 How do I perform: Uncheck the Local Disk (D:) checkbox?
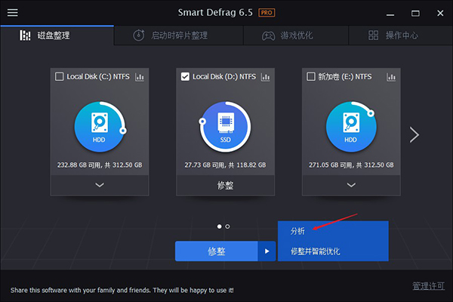point(185,76)
